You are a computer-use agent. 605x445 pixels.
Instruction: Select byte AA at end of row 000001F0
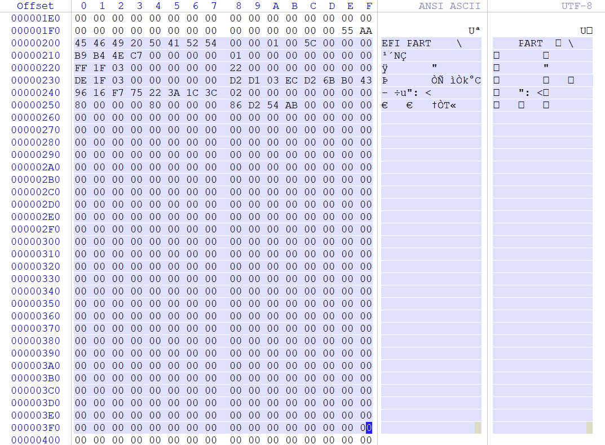(366, 30)
